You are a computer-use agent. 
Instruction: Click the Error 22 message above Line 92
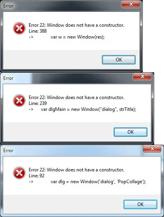point(77,170)
